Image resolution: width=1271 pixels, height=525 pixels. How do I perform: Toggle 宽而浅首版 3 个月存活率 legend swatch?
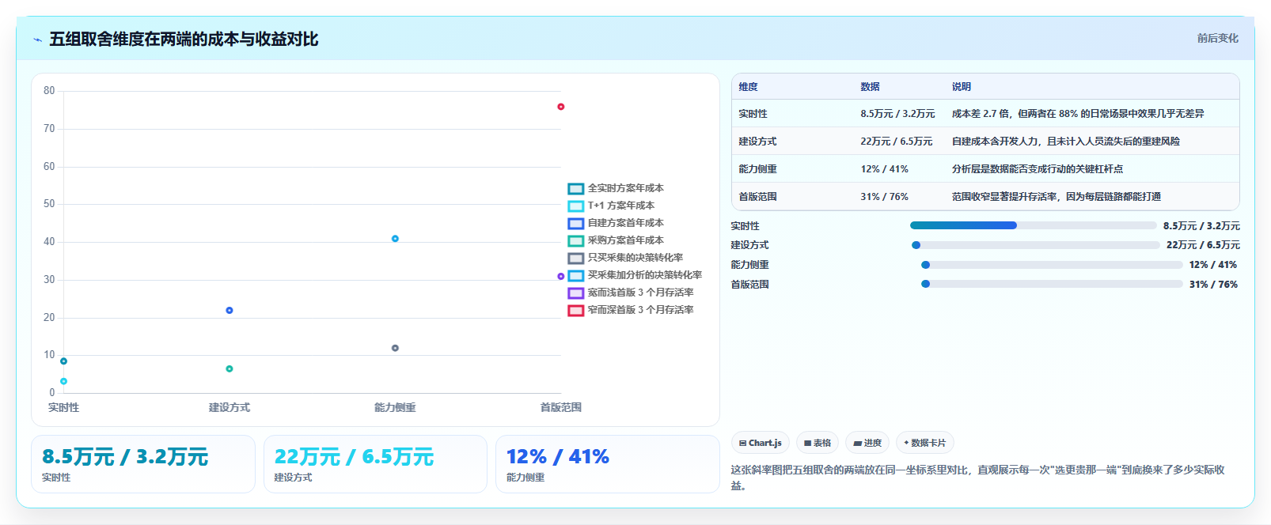point(575,293)
